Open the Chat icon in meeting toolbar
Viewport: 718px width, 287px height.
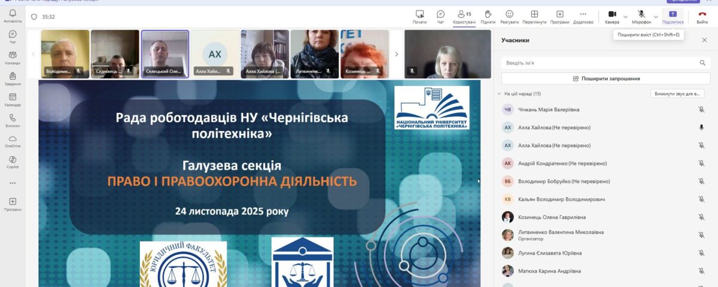[440, 14]
